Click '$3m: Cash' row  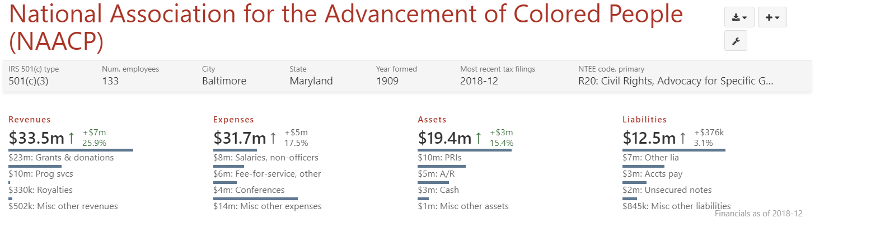(438, 190)
